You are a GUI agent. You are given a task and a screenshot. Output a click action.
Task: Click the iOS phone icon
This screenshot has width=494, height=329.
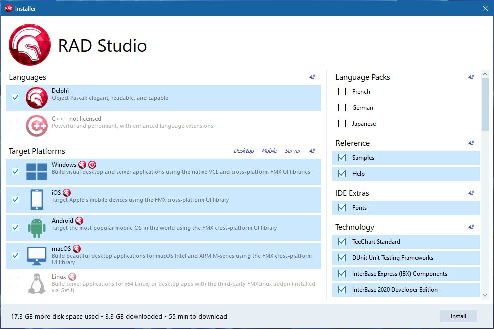pos(37,200)
